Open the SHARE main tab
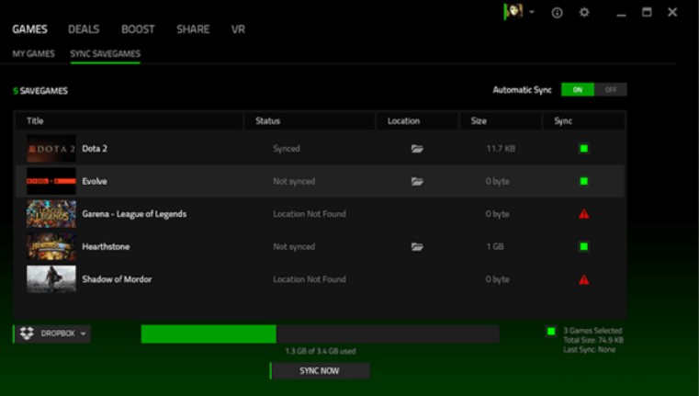 tap(193, 29)
